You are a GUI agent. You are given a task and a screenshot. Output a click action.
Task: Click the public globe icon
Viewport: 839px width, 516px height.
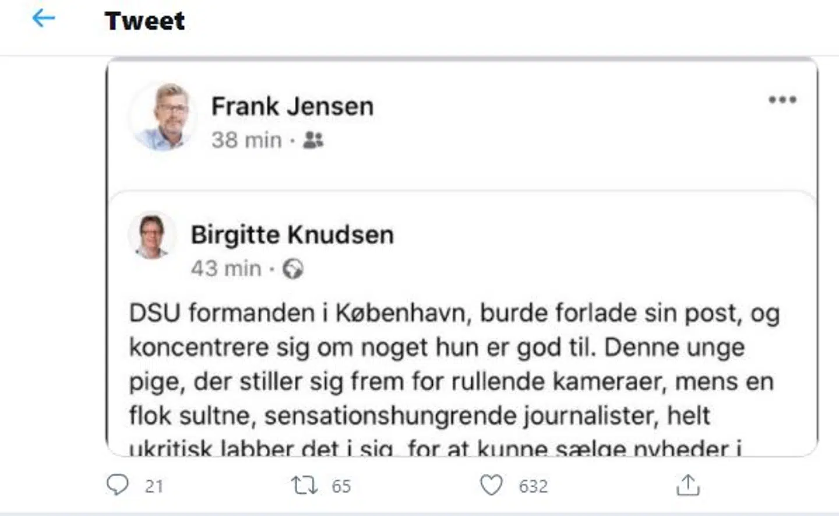pyautogui.click(x=292, y=269)
